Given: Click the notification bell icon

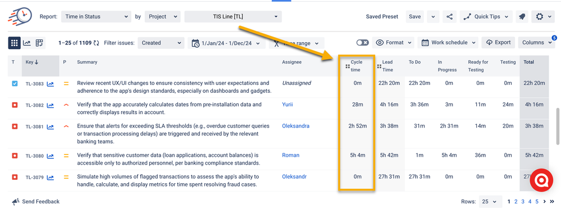Looking at the screenshot, I should click(522, 16).
